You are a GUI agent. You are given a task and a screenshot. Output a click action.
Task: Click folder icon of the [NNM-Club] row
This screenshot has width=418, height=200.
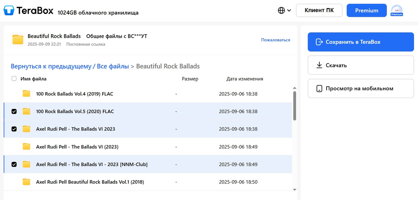coord(26,164)
